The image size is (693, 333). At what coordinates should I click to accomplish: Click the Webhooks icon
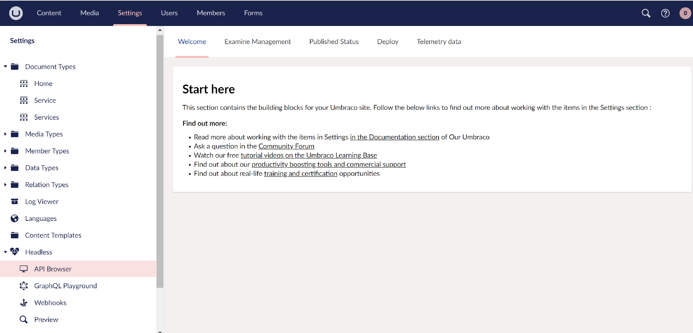[x=24, y=303]
